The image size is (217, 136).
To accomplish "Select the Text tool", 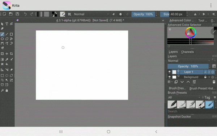I will coord(7,24).
